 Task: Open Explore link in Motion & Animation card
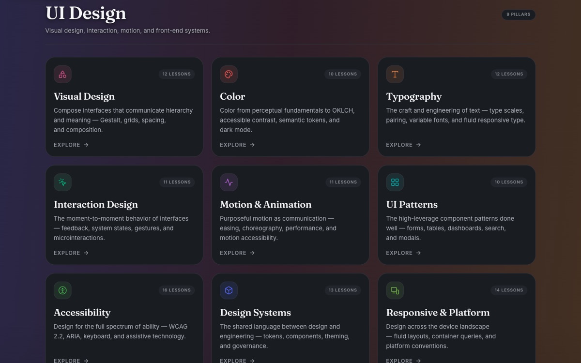coord(237,253)
